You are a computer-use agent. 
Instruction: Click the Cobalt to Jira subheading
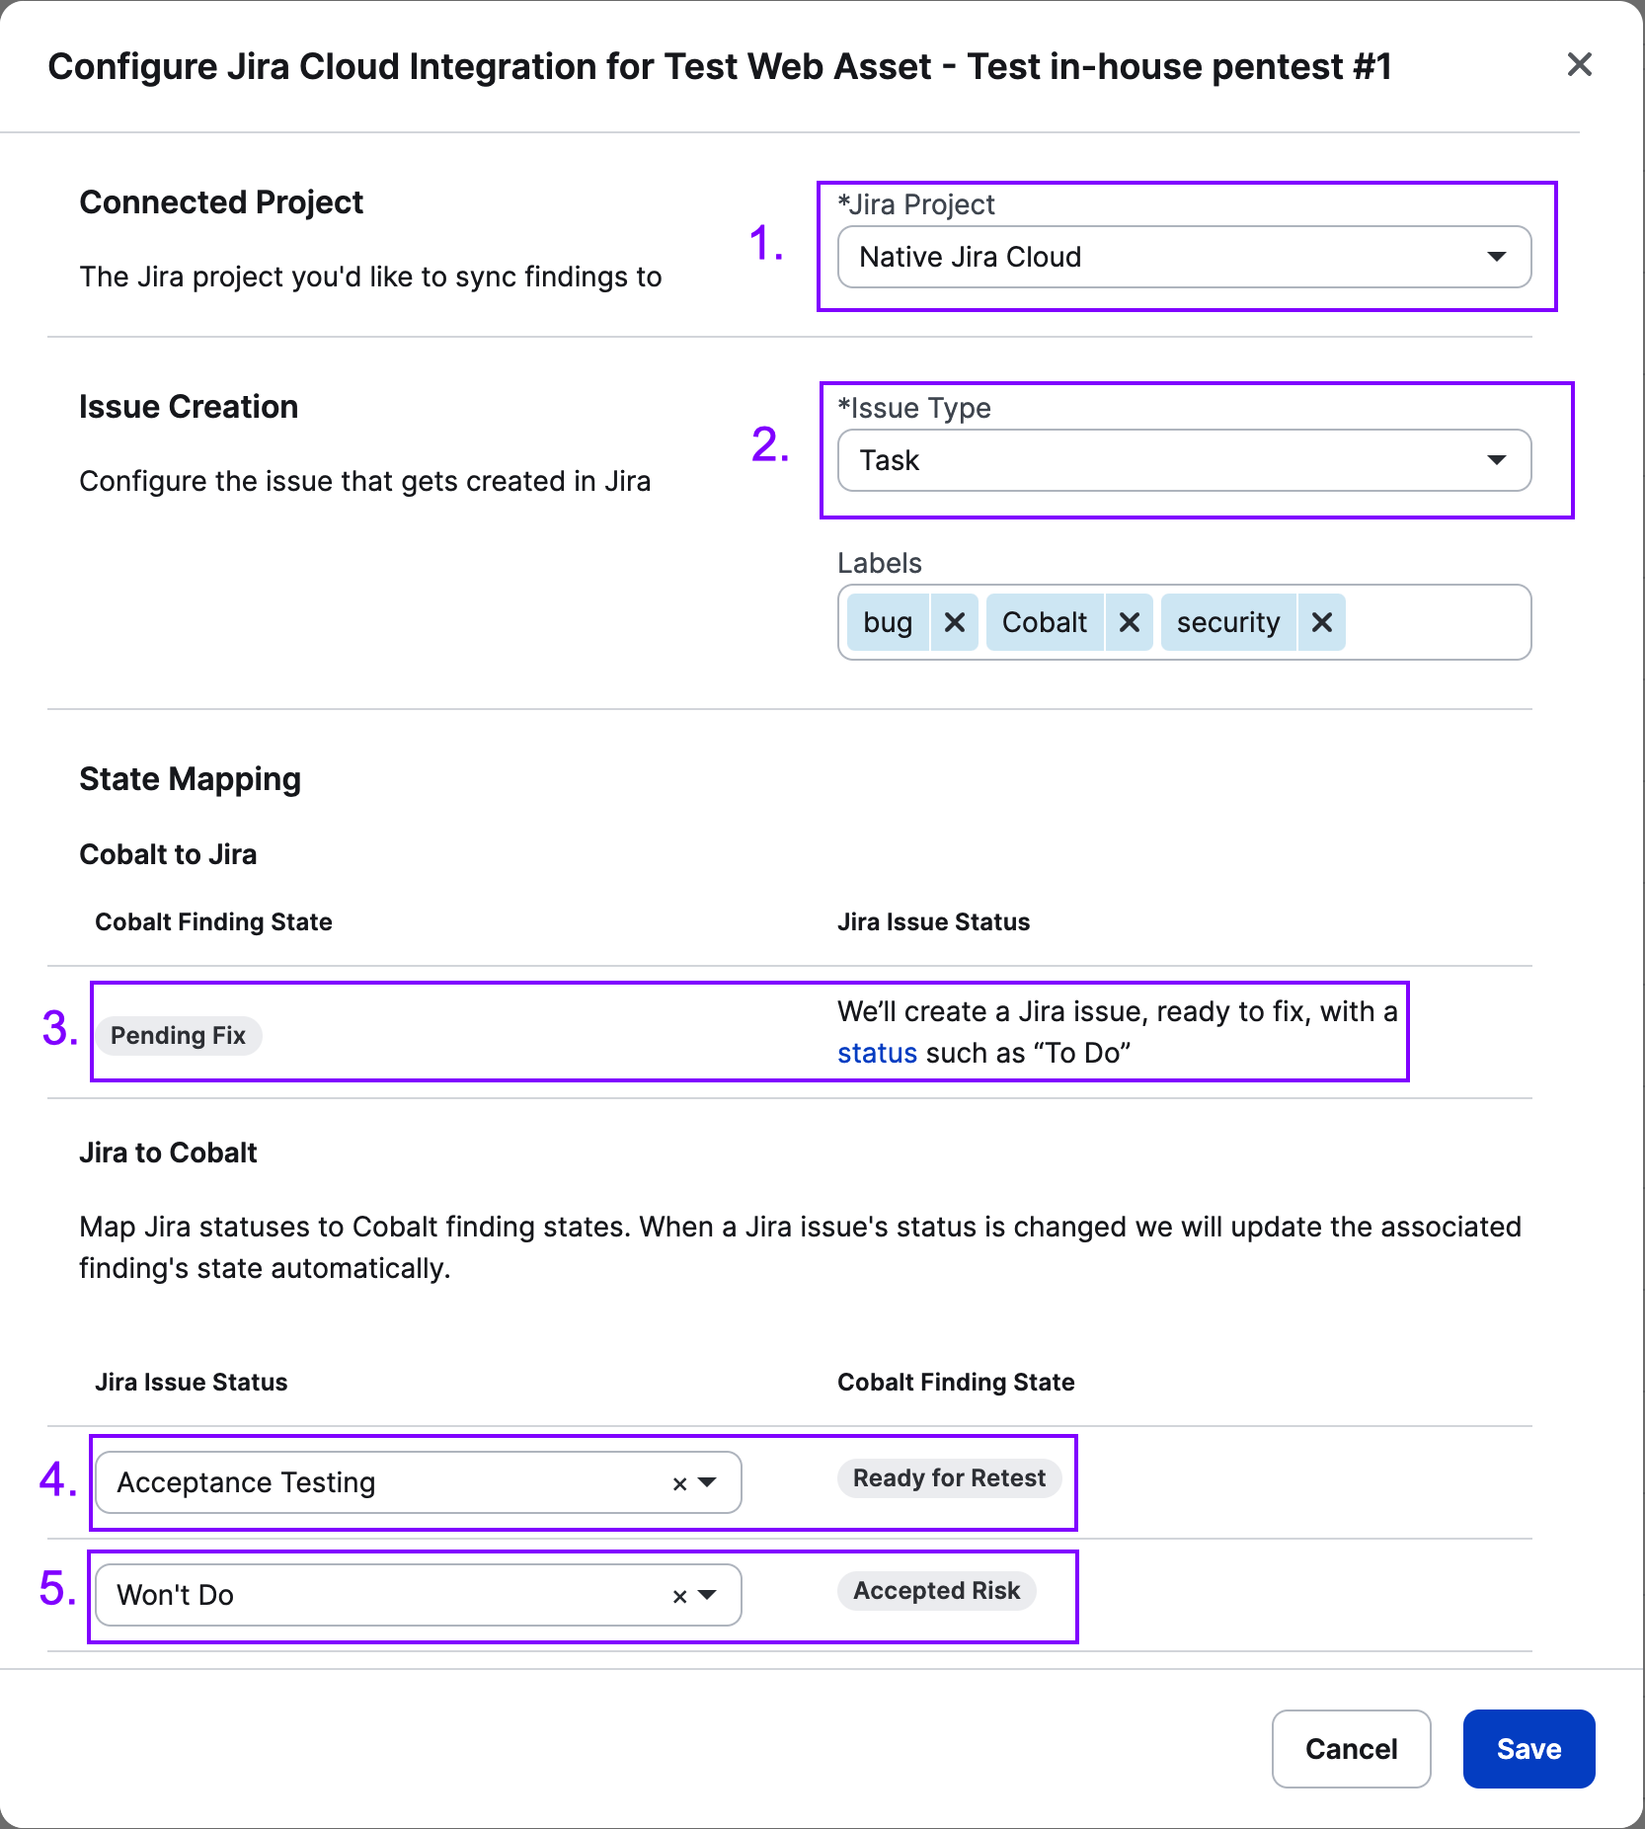168,854
